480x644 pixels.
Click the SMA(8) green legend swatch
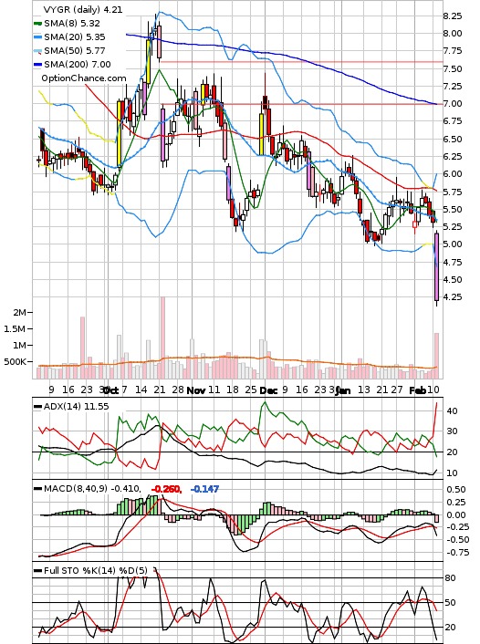[x=37, y=24]
